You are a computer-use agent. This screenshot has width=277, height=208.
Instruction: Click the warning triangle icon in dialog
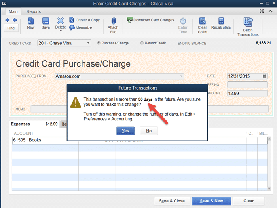pyautogui.click(x=76, y=103)
